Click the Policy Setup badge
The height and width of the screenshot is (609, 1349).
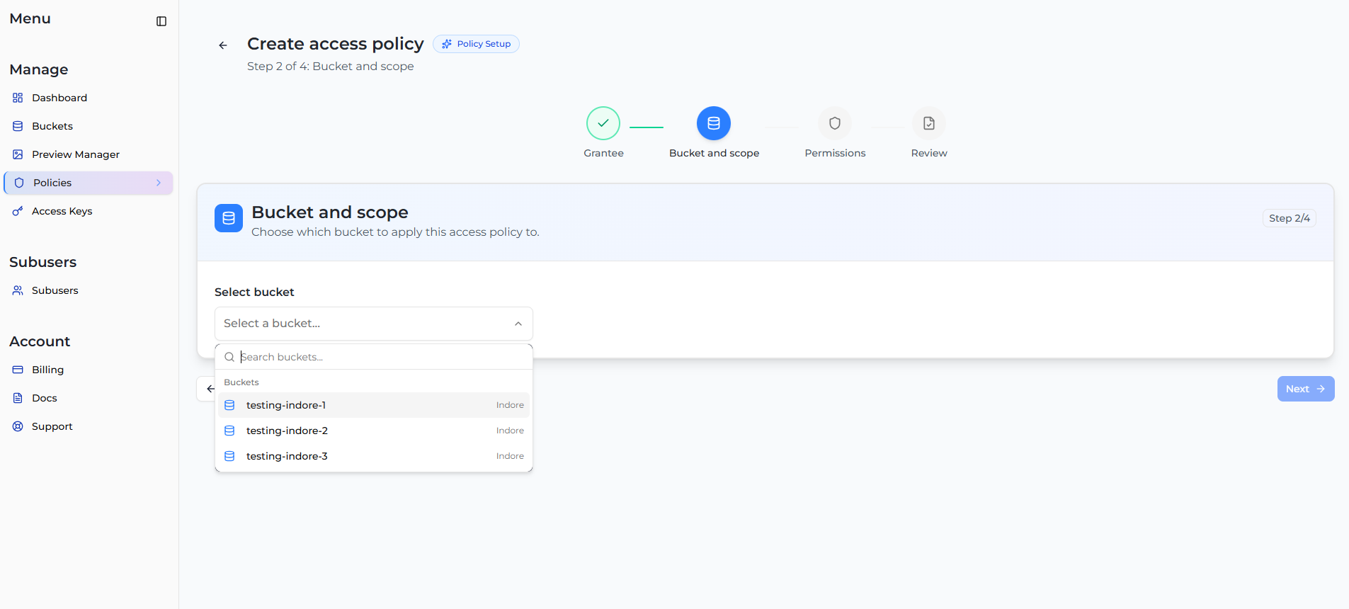[476, 44]
